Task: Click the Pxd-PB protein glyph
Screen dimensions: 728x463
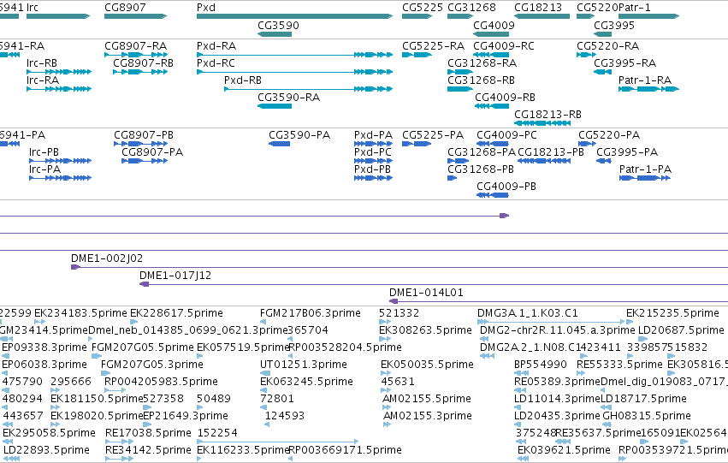Action: (373, 178)
